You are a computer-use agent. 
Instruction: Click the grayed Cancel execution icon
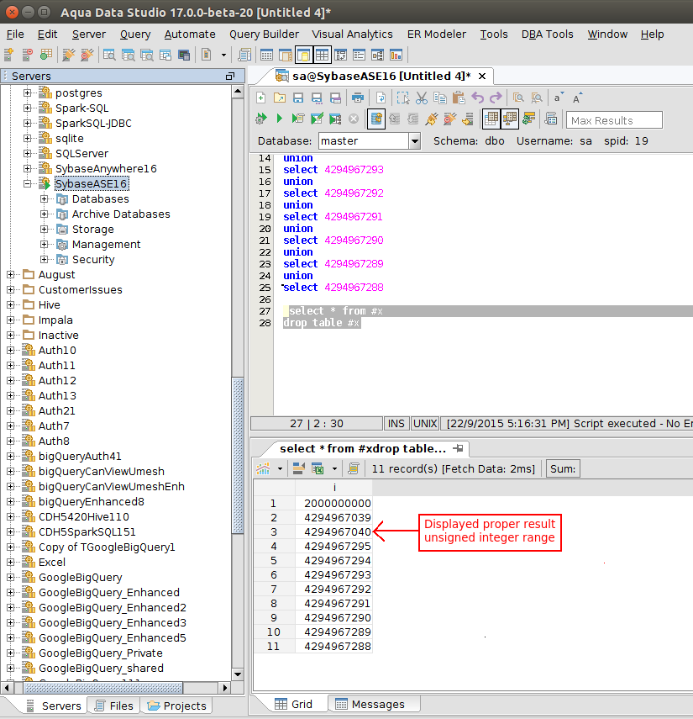(x=354, y=119)
